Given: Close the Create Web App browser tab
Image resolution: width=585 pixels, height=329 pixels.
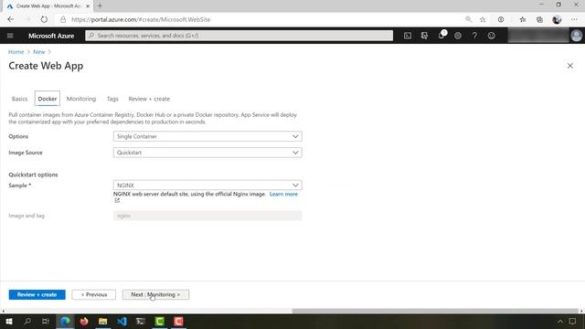Looking at the screenshot, I should point(88,6).
